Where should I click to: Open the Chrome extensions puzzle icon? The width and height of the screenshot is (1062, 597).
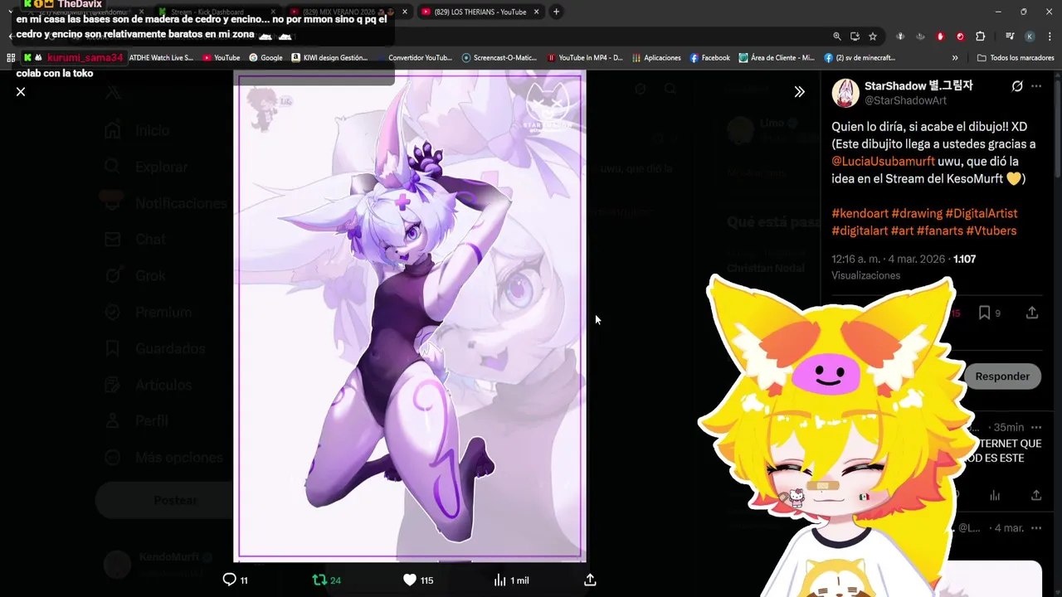coord(980,36)
